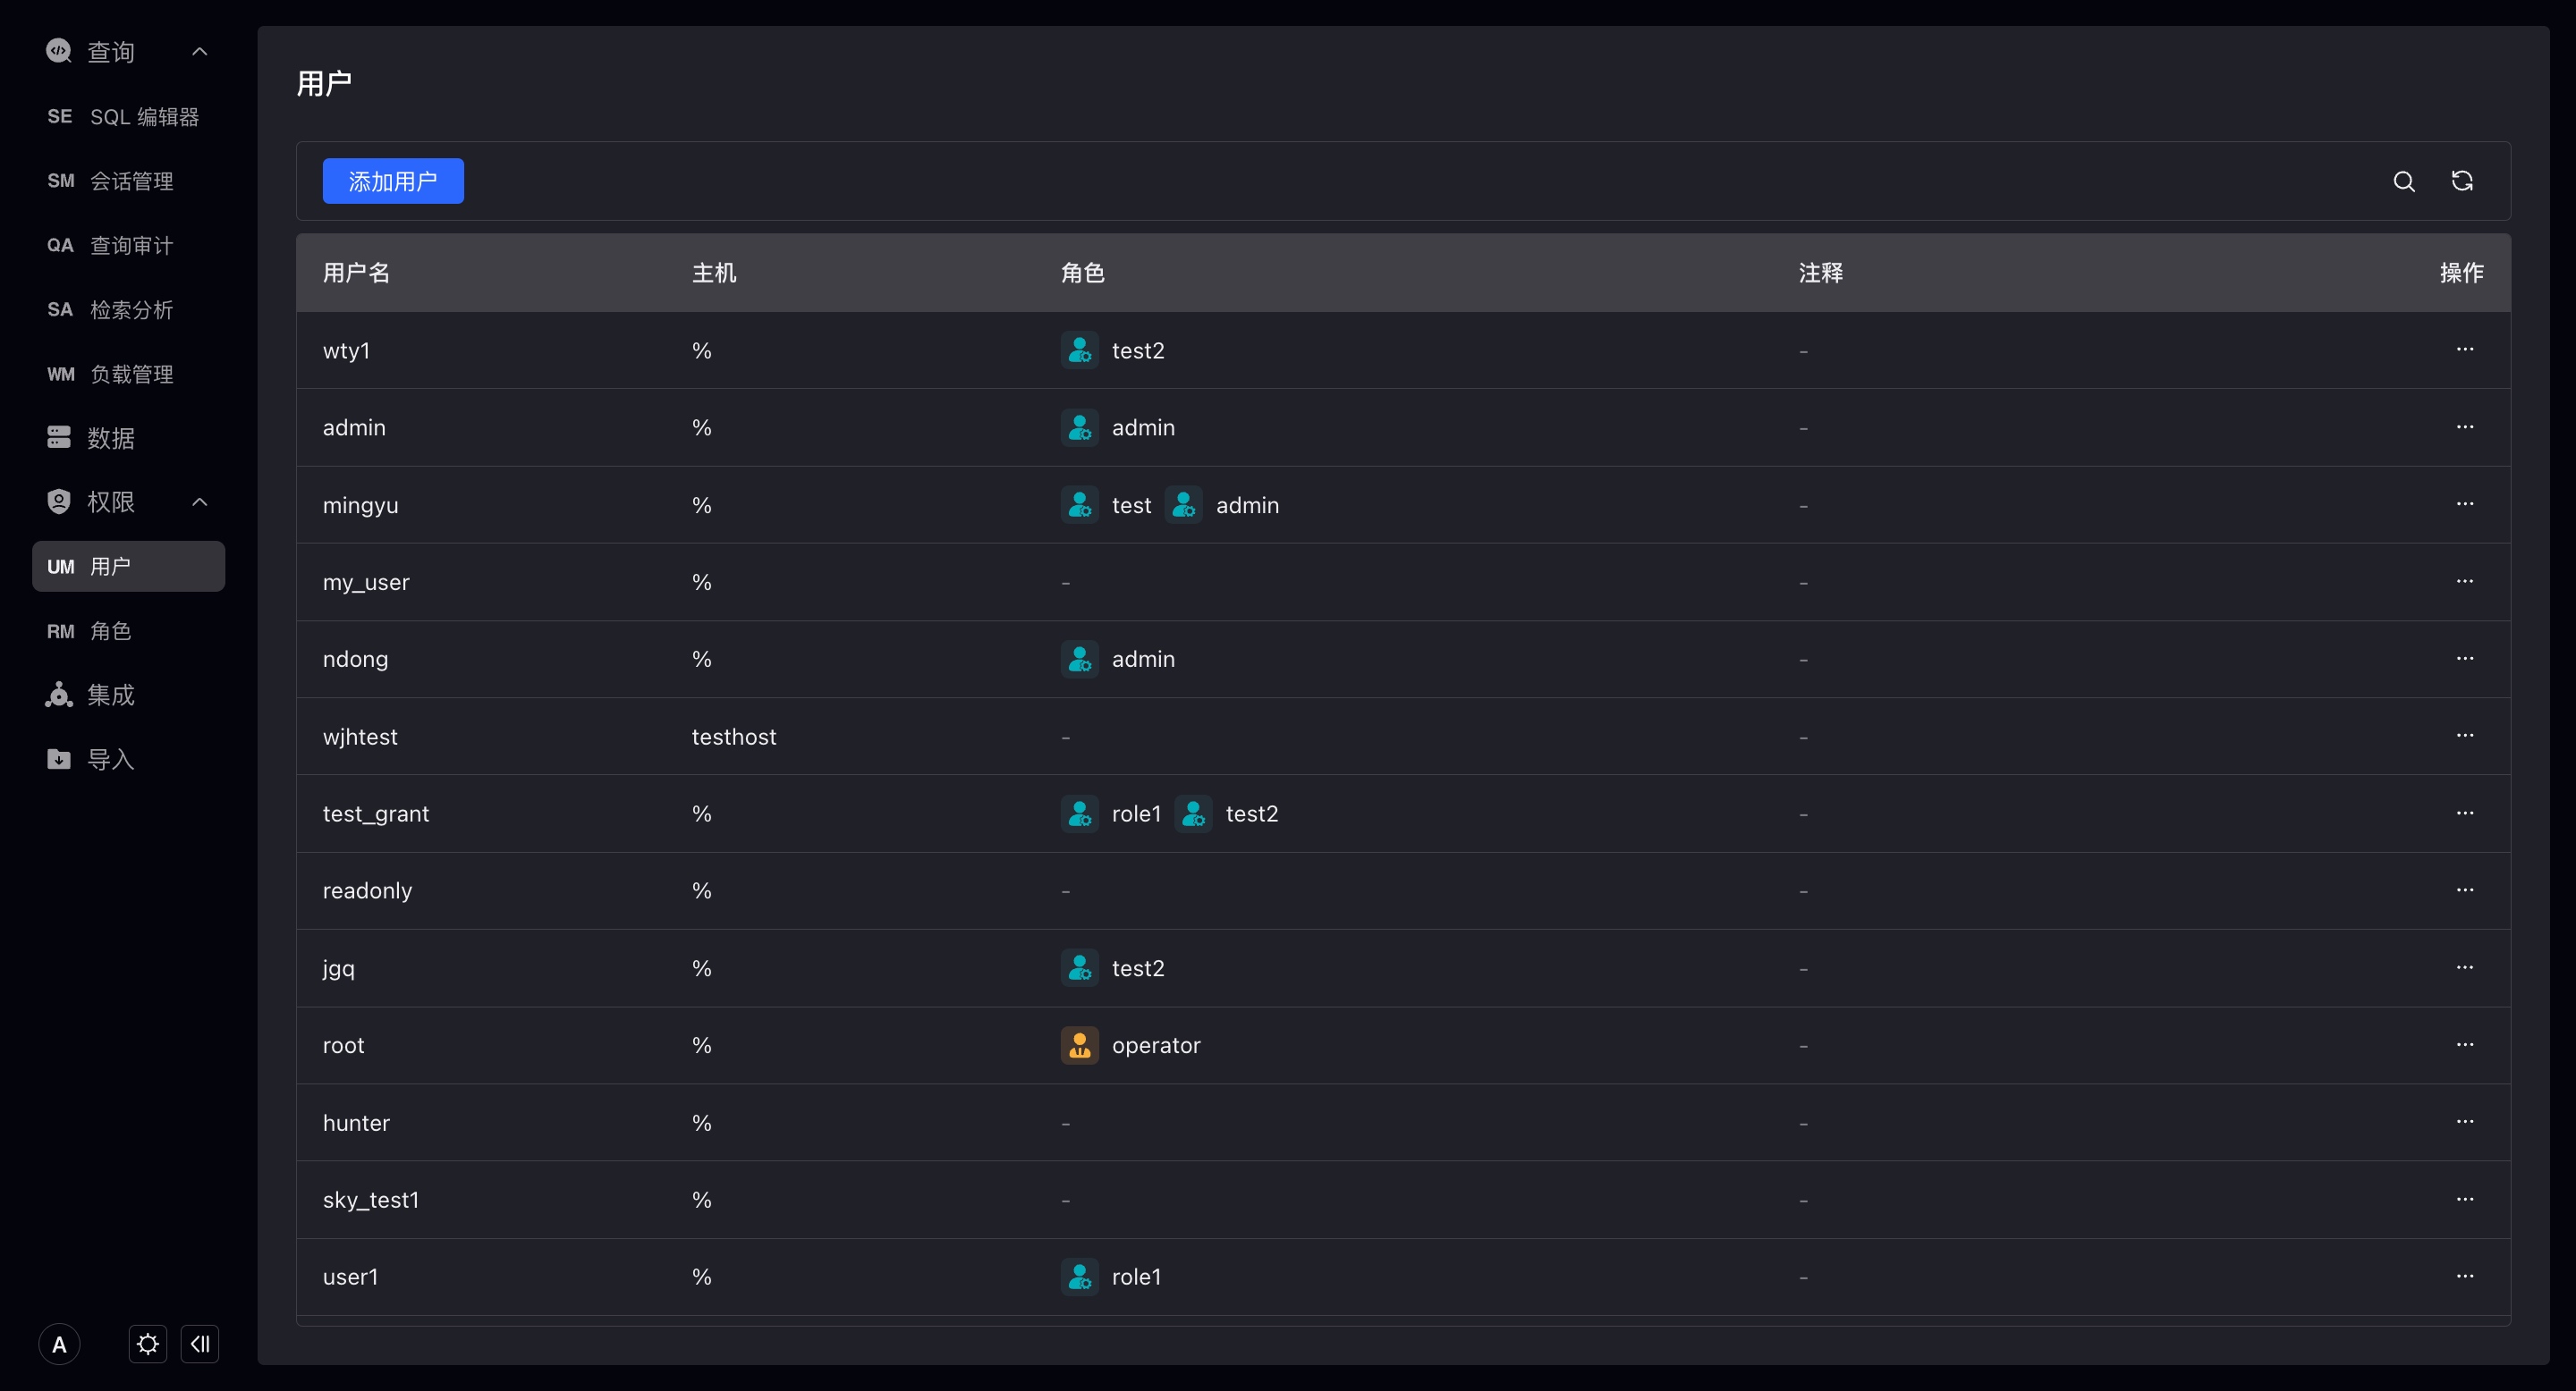Open actions menu for test_grant row

(2464, 813)
